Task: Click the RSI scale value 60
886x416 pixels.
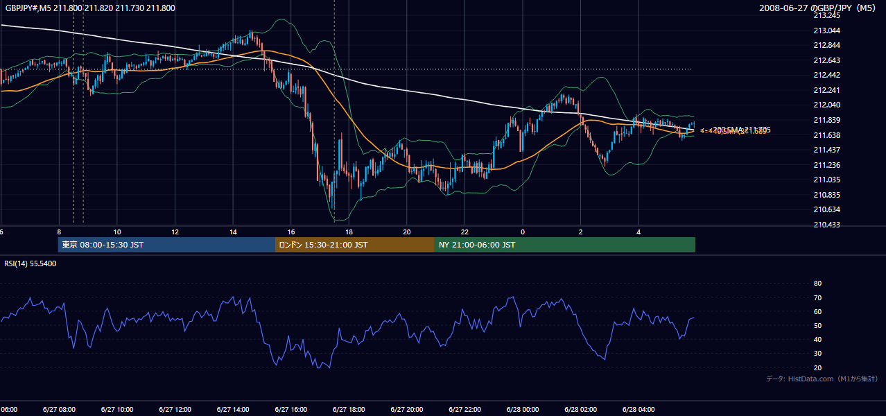Action: pos(817,311)
